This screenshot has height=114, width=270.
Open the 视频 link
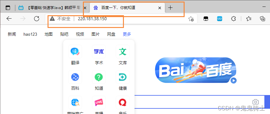pos(80,34)
